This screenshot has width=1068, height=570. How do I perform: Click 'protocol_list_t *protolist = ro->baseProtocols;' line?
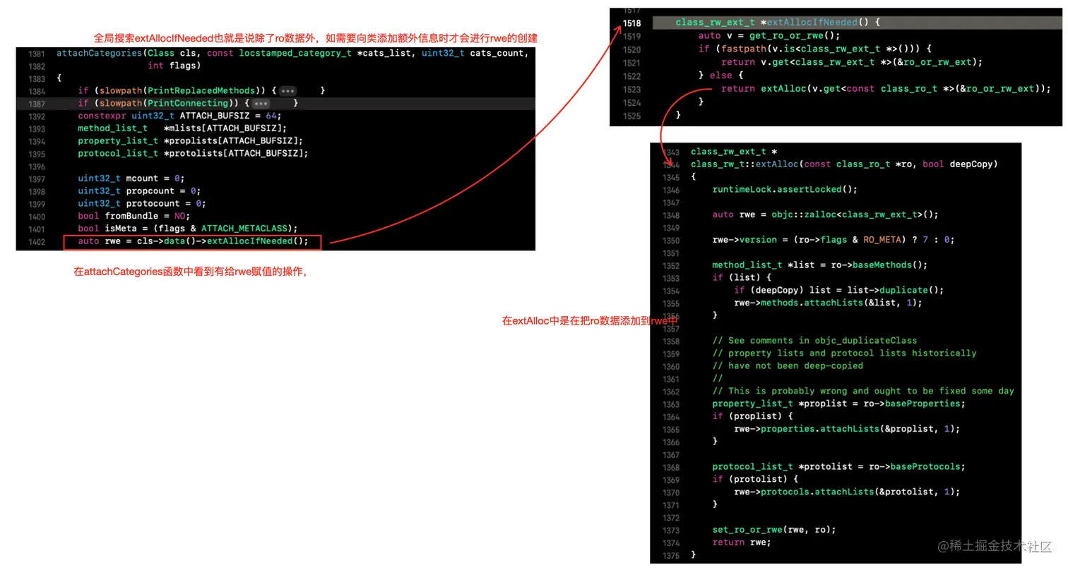(x=838, y=467)
